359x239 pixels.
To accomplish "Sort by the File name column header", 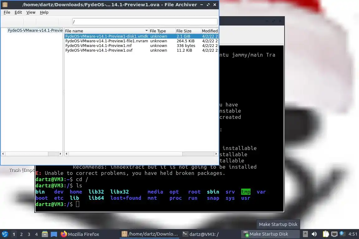I will click(107, 31).
